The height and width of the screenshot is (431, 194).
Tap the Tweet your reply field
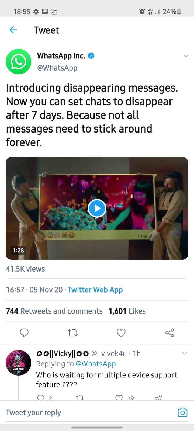[81, 412]
